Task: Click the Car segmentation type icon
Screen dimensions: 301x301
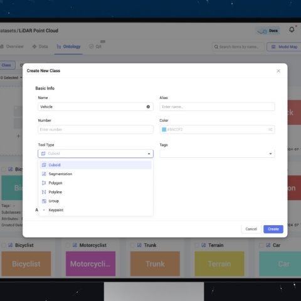Action: coord(268,245)
